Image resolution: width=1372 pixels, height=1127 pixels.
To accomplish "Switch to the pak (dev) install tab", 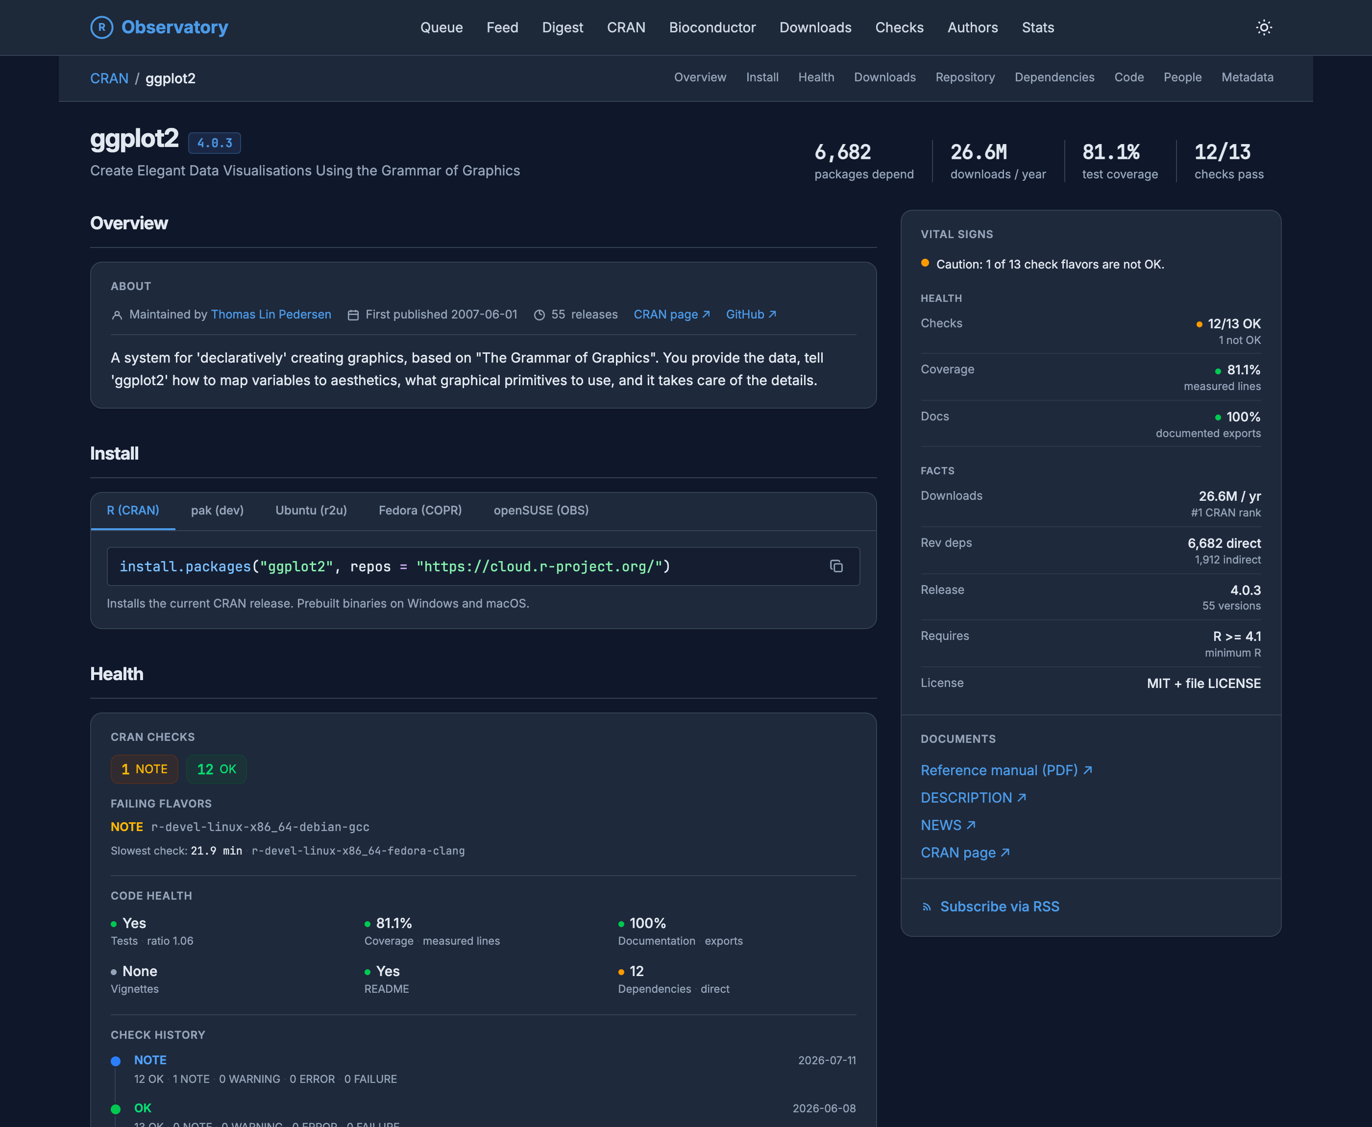I will point(218,510).
